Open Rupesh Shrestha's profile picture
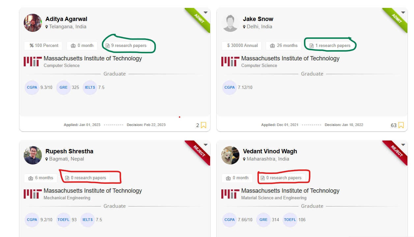This screenshot has width=414, height=237. [x=33, y=155]
